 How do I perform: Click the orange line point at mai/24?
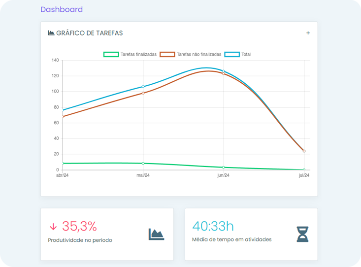[143, 93]
